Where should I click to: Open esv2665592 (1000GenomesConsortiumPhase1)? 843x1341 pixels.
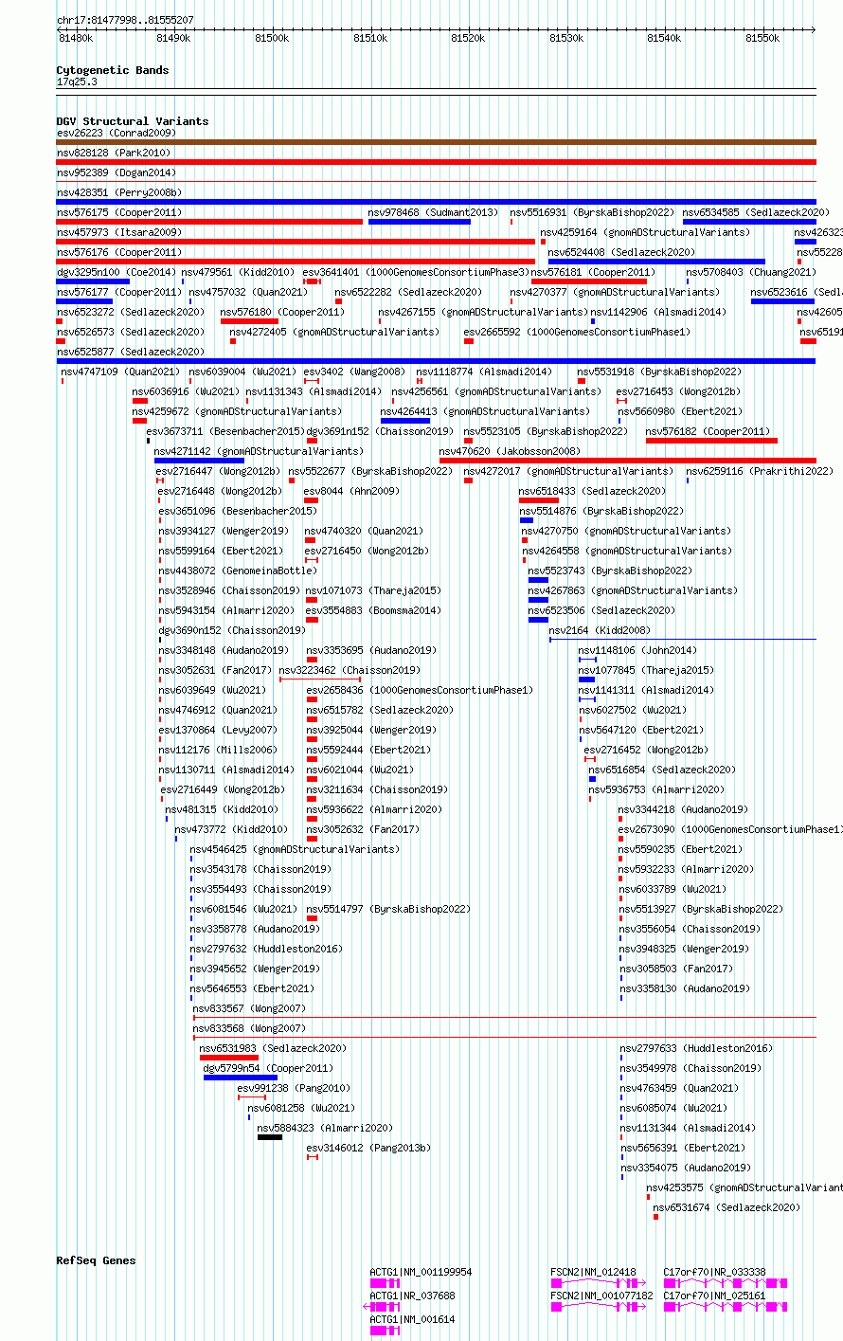pyautogui.click(x=577, y=332)
